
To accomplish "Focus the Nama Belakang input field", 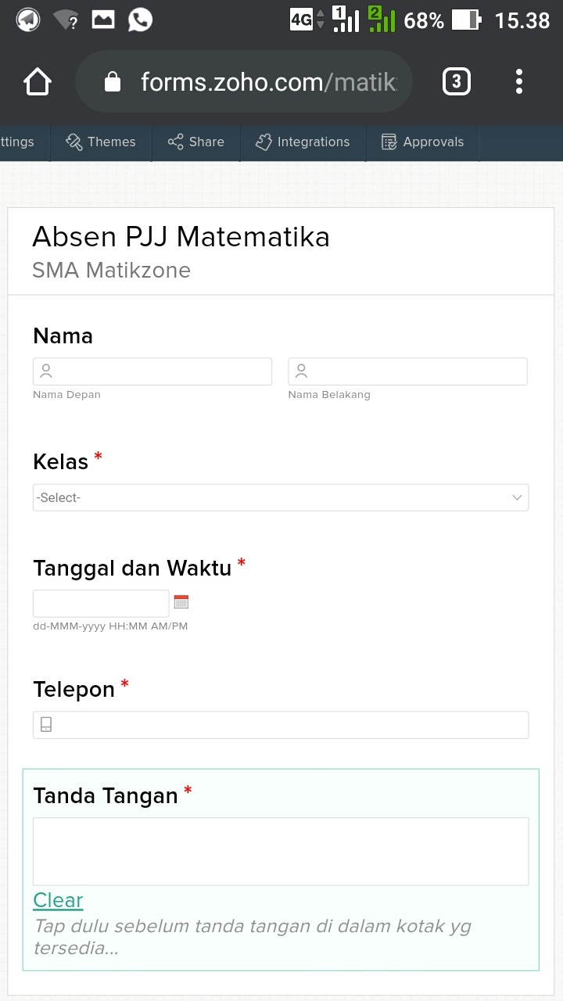I will [x=407, y=371].
